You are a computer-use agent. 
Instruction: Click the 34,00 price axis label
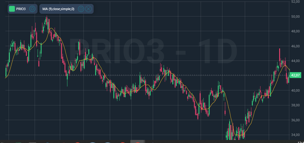[x=295, y=135]
